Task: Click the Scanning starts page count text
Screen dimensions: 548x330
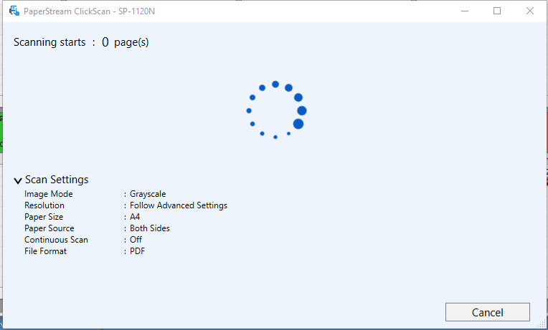Action: pyautogui.click(x=81, y=42)
